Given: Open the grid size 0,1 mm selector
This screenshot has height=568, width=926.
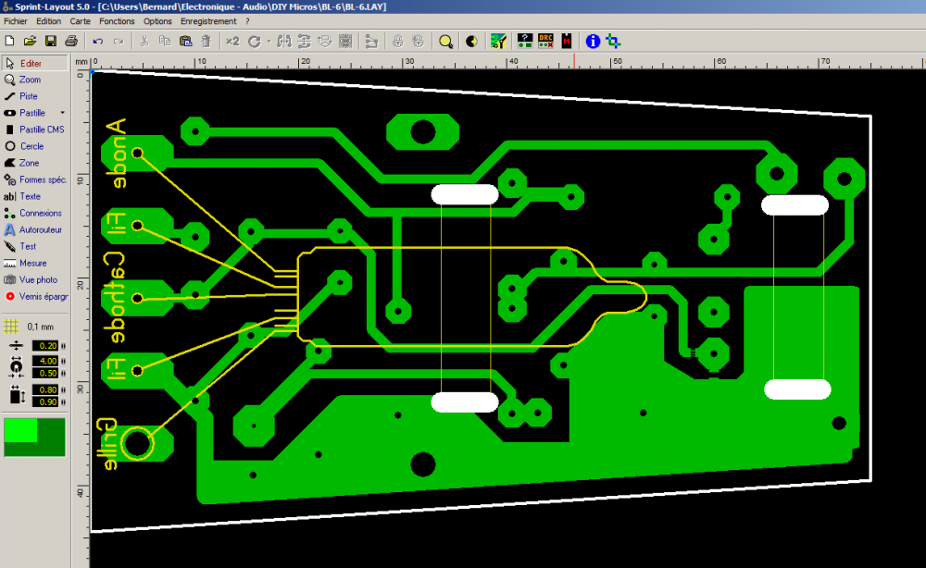Looking at the screenshot, I should (x=33, y=327).
